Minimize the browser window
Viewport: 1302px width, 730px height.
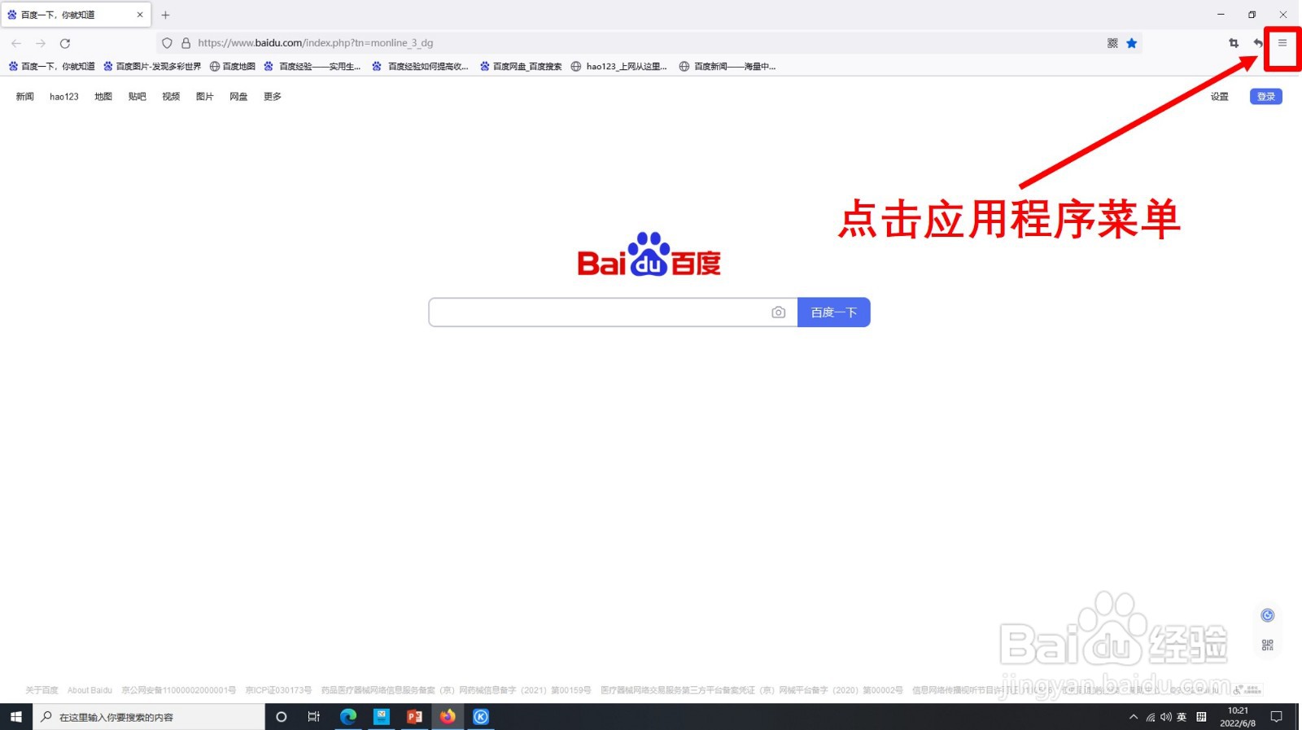coord(1221,15)
